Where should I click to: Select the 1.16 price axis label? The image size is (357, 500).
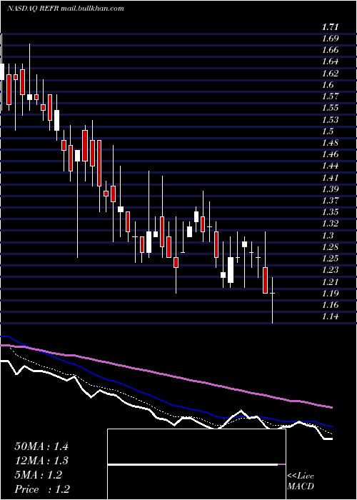click(330, 304)
